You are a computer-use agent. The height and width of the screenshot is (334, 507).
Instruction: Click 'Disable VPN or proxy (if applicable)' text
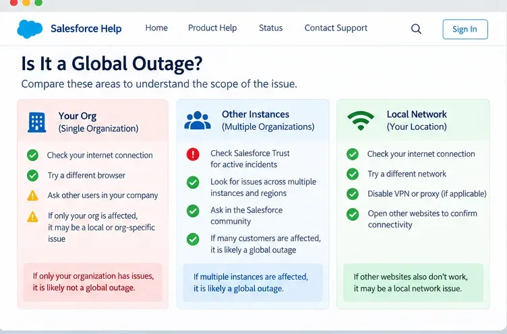(x=427, y=194)
